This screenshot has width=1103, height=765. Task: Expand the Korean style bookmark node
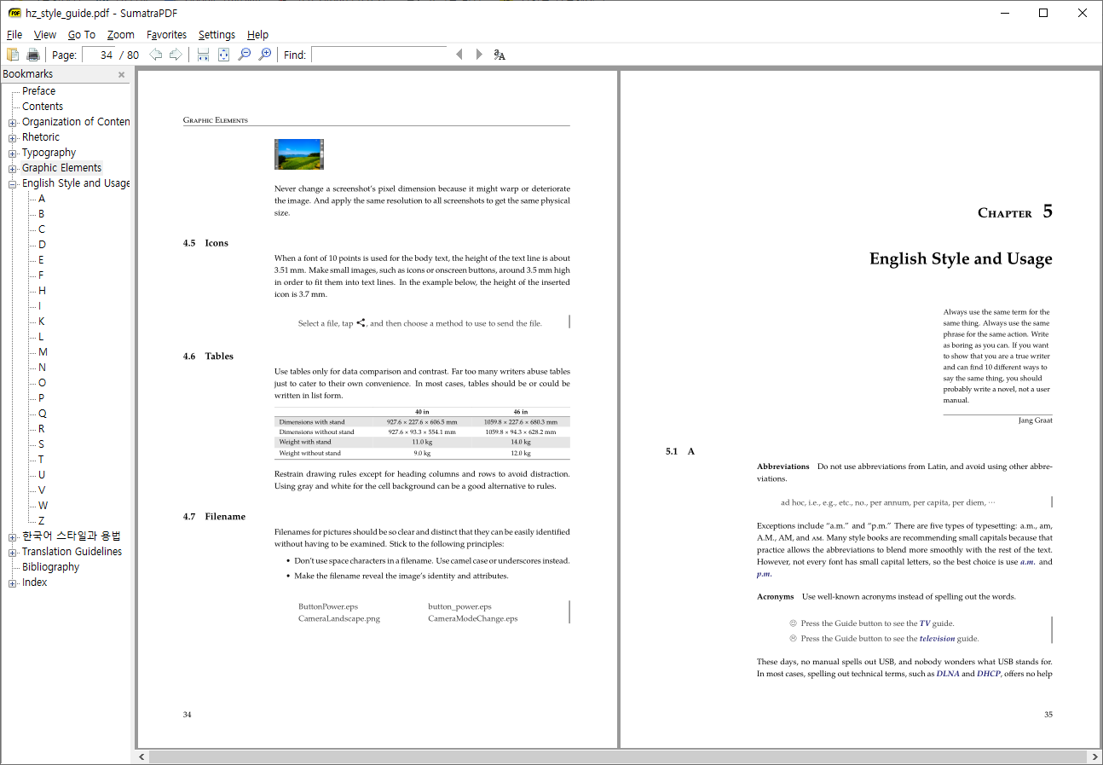click(x=13, y=536)
